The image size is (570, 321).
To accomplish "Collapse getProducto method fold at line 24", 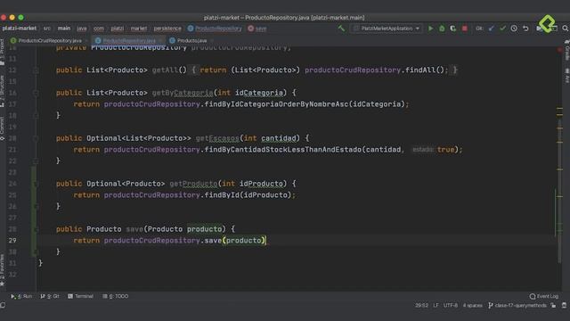I will tap(36, 184).
